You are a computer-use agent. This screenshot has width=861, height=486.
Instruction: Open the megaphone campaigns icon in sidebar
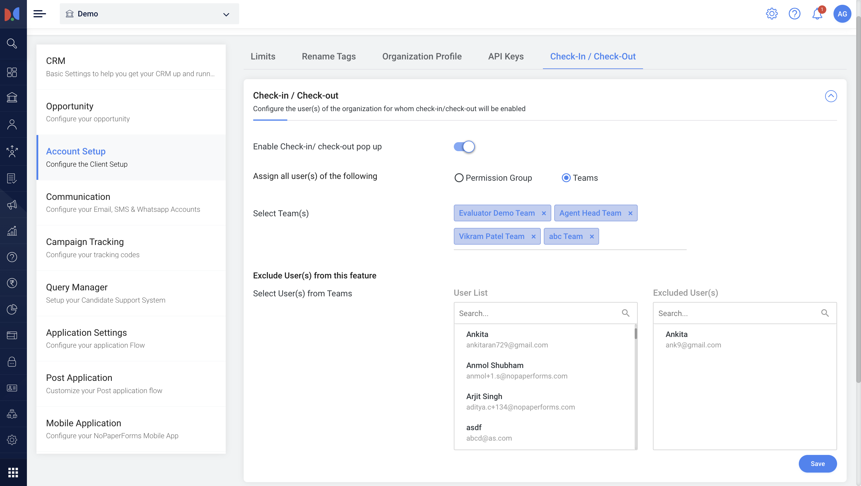click(x=12, y=205)
